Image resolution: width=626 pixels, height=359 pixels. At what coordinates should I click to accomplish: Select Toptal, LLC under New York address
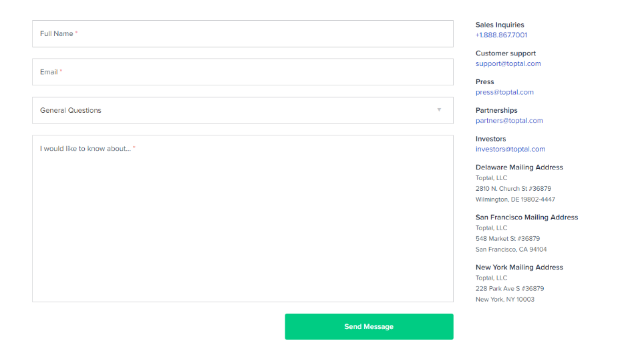click(x=491, y=278)
